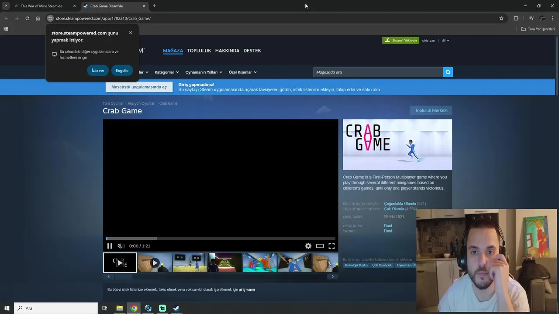Viewport: 559px width, 314px height.
Task: Enter fullscreen mode for the trailer
Action: point(331,246)
